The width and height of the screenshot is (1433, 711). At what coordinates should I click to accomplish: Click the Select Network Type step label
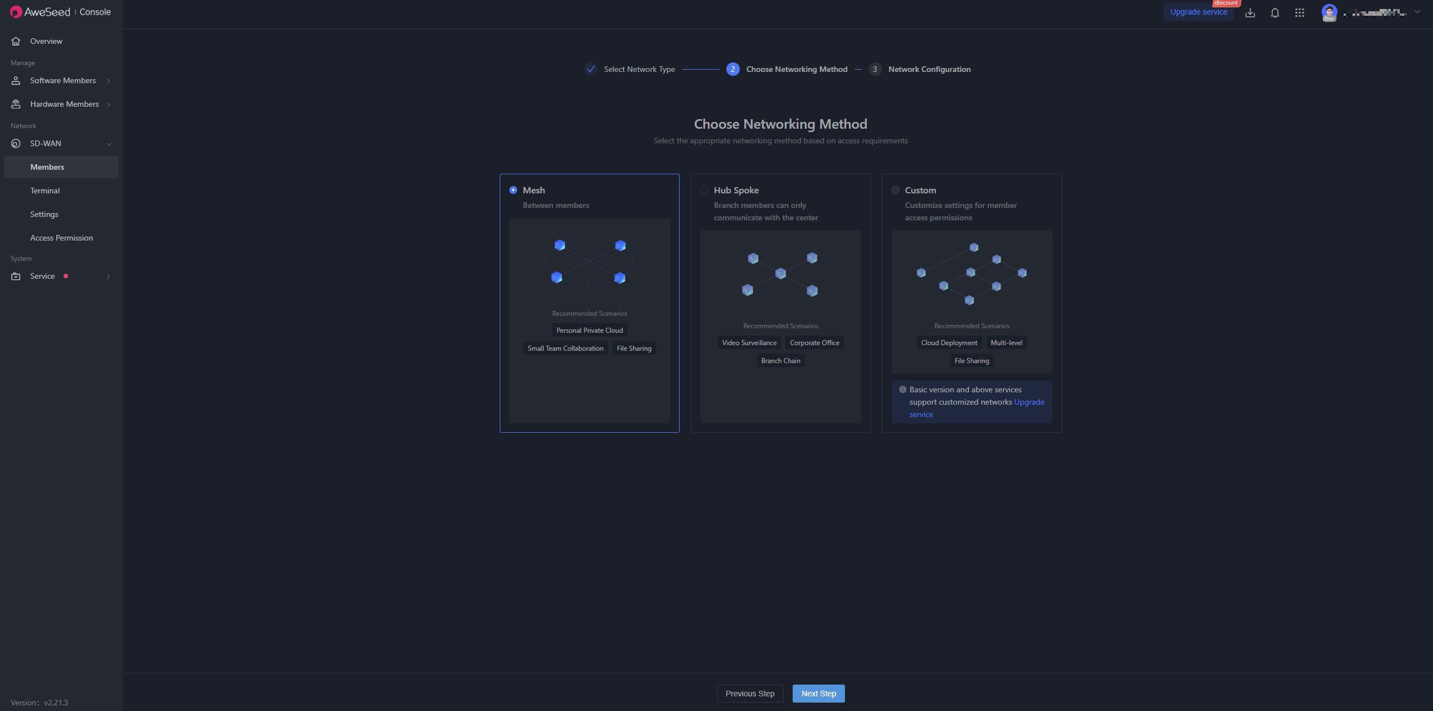(x=639, y=69)
